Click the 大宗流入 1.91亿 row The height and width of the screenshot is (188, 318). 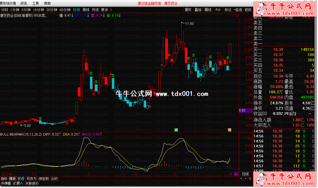click(x=284, y=125)
